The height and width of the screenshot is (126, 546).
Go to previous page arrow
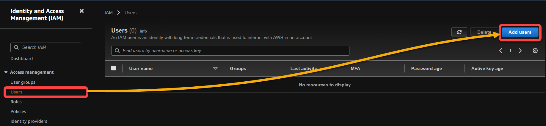pyautogui.click(x=501, y=51)
